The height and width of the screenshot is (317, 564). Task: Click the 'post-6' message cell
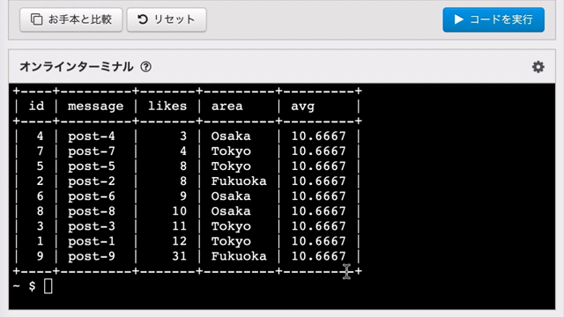coord(92,196)
